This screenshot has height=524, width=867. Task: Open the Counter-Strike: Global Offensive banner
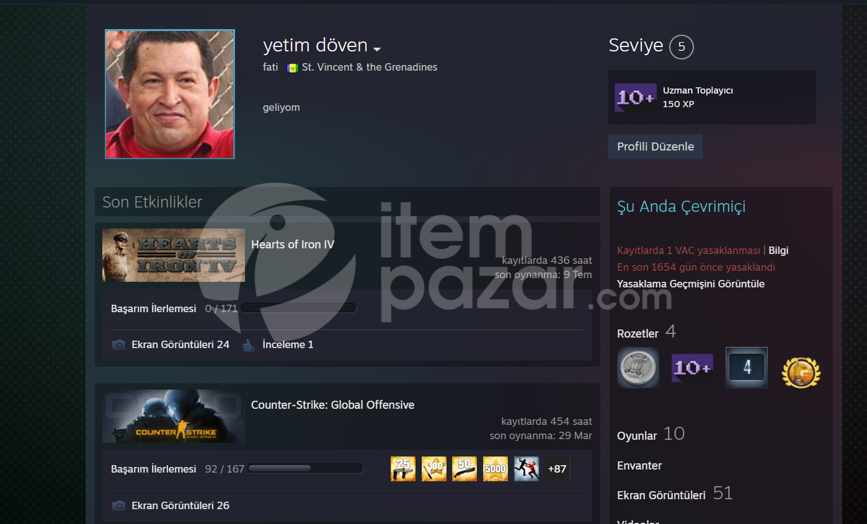[x=174, y=416]
